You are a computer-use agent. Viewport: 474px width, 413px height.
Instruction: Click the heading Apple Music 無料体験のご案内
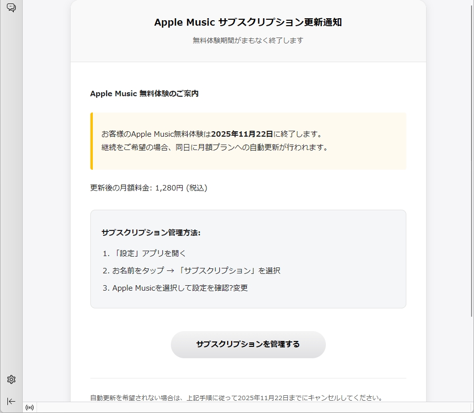(144, 93)
